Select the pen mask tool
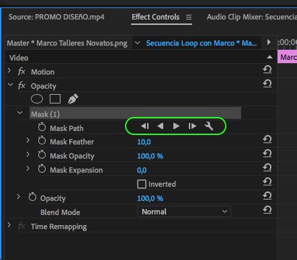The height and width of the screenshot is (260, 297). [x=73, y=99]
